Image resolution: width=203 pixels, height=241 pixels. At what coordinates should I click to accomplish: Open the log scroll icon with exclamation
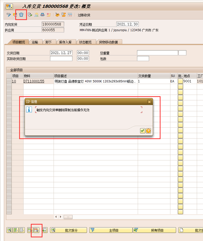(x=49, y=15)
